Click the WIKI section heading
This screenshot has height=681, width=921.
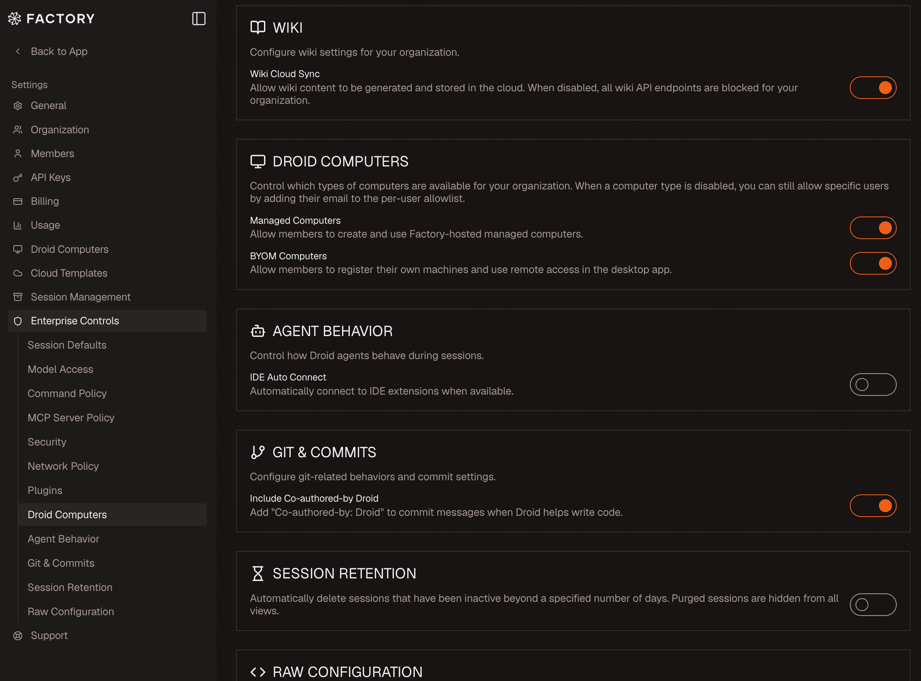pyautogui.click(x=287, y=27)
